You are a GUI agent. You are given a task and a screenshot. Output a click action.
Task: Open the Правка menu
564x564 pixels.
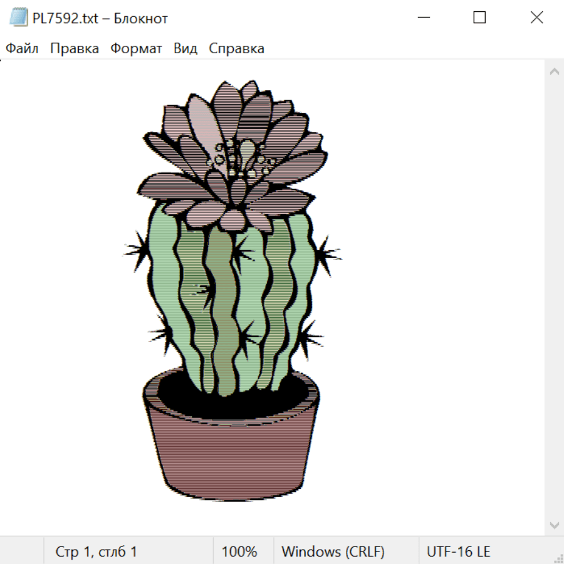point(75,49)
